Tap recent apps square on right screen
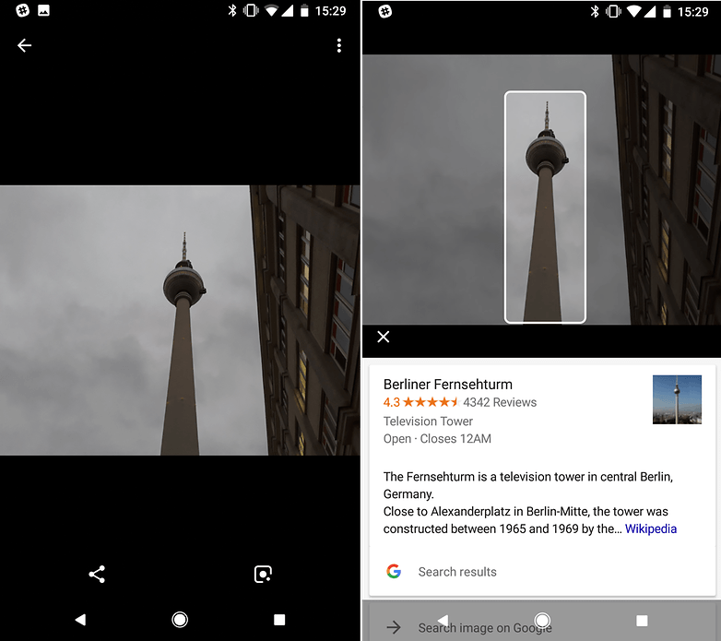 coord(642,621)
